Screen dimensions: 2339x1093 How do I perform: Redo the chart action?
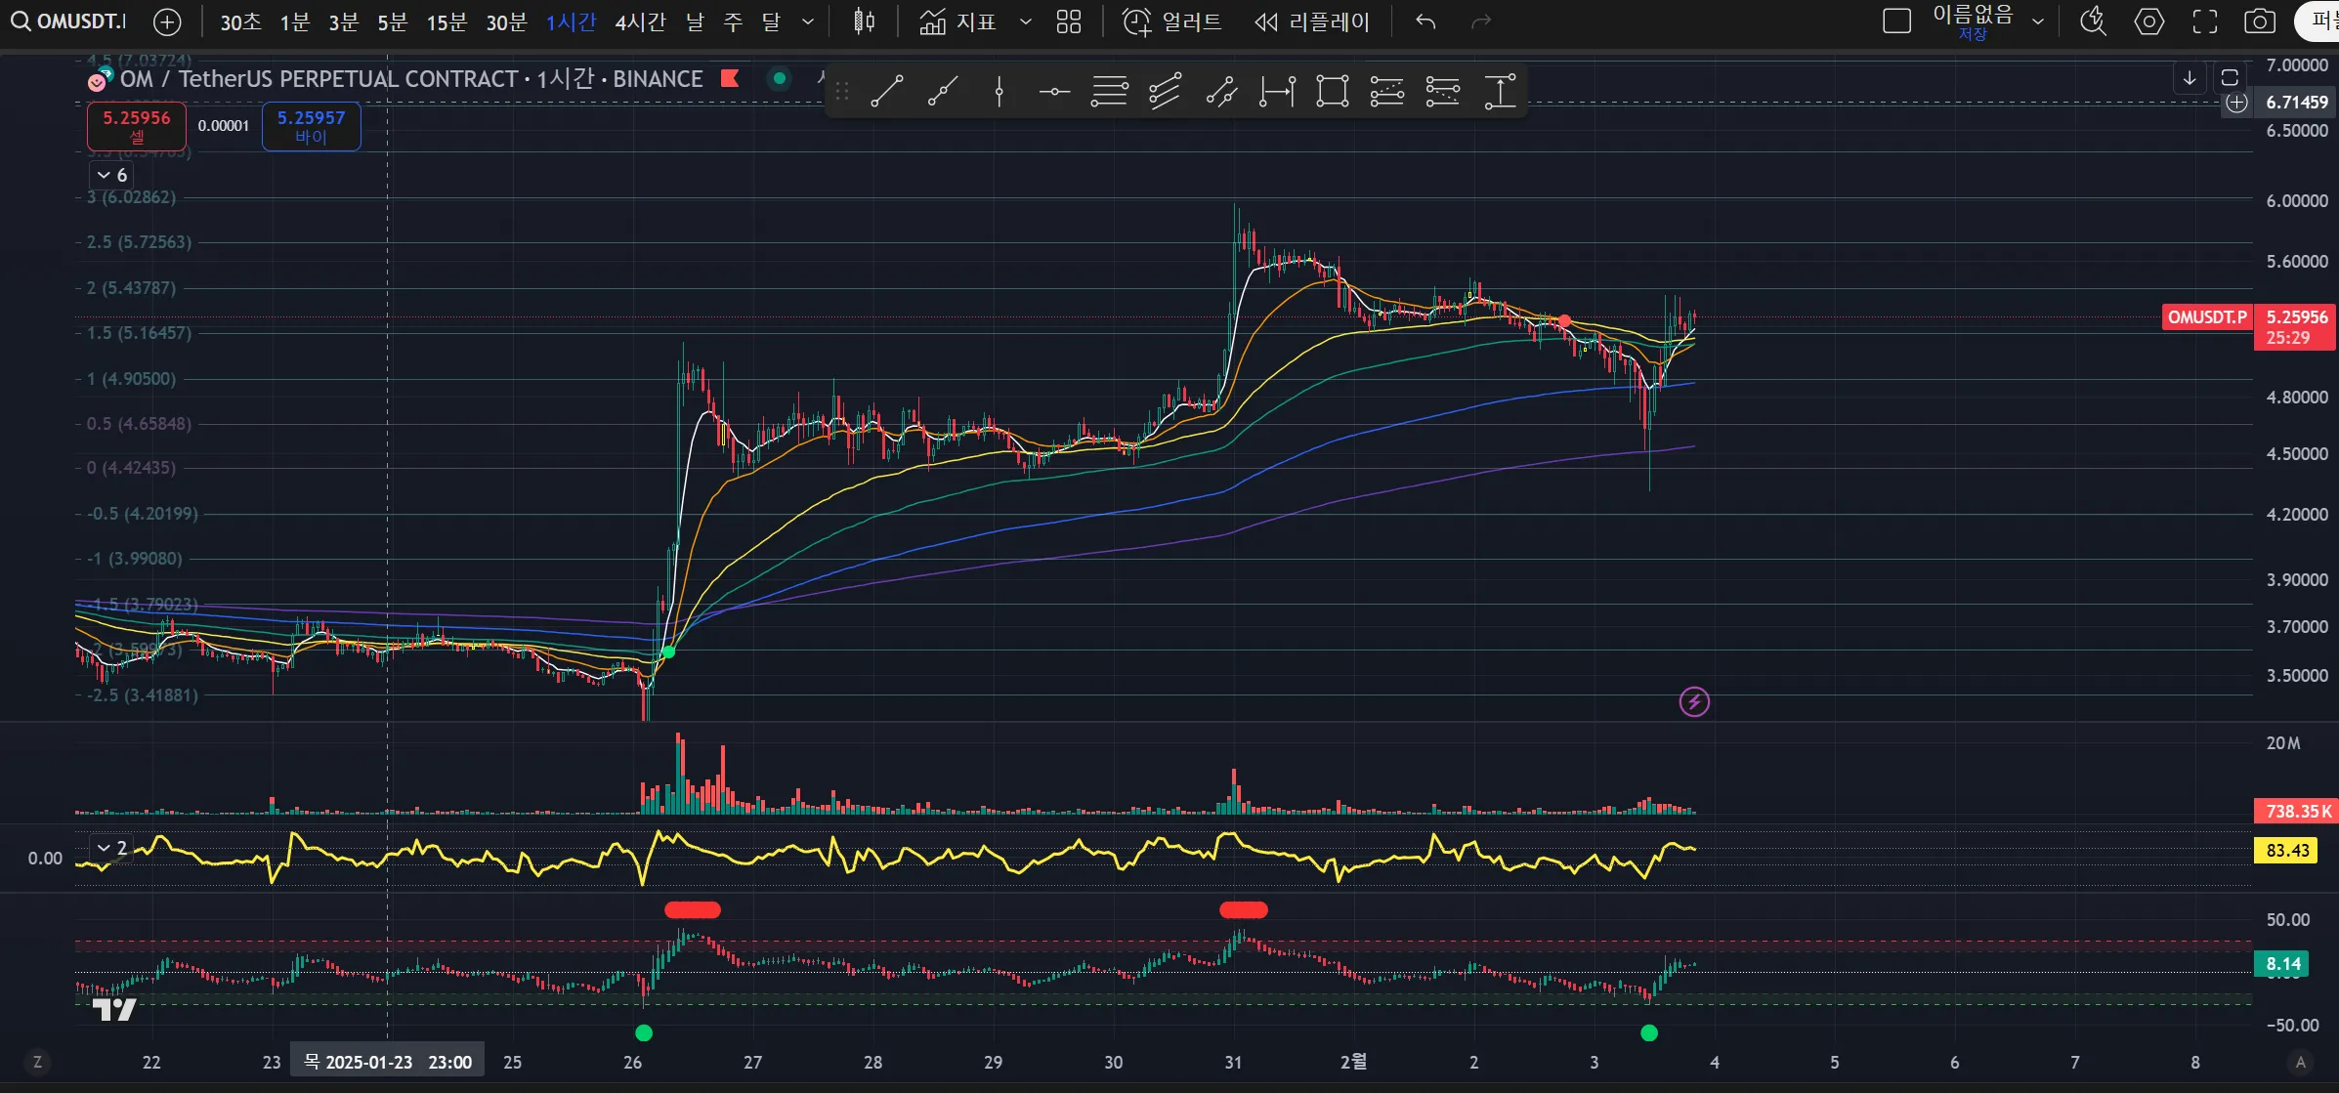(x=1481, y=21)
